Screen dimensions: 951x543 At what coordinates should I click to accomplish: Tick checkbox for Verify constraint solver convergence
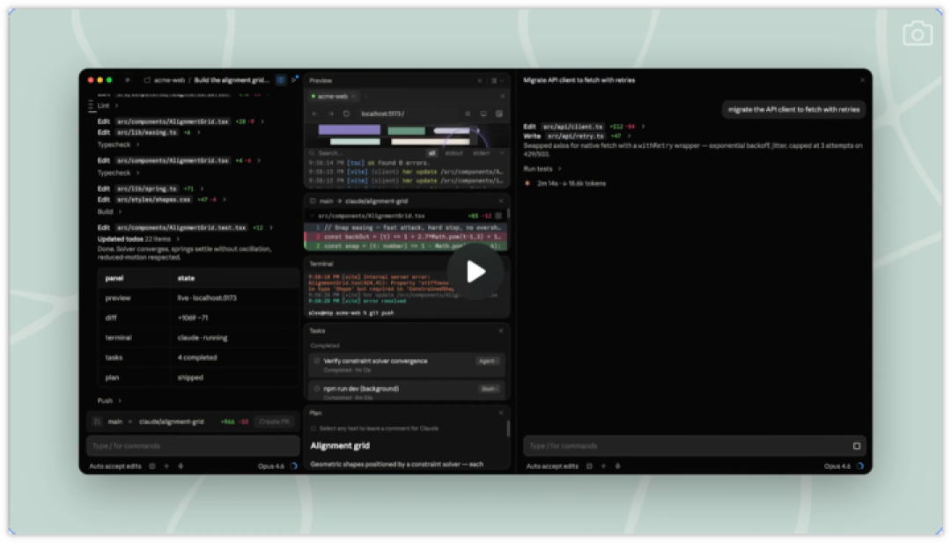point(317,361)
